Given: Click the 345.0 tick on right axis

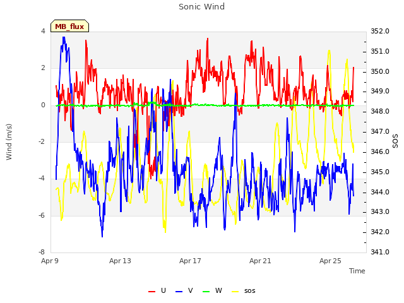Looking at the screenshot, I should [380, 172].
